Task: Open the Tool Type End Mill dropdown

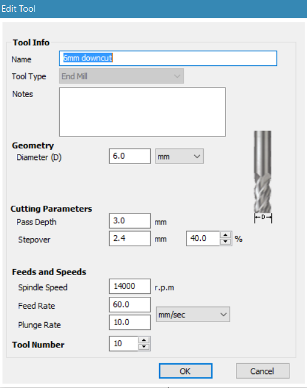Action: click(x=122, y=76)
